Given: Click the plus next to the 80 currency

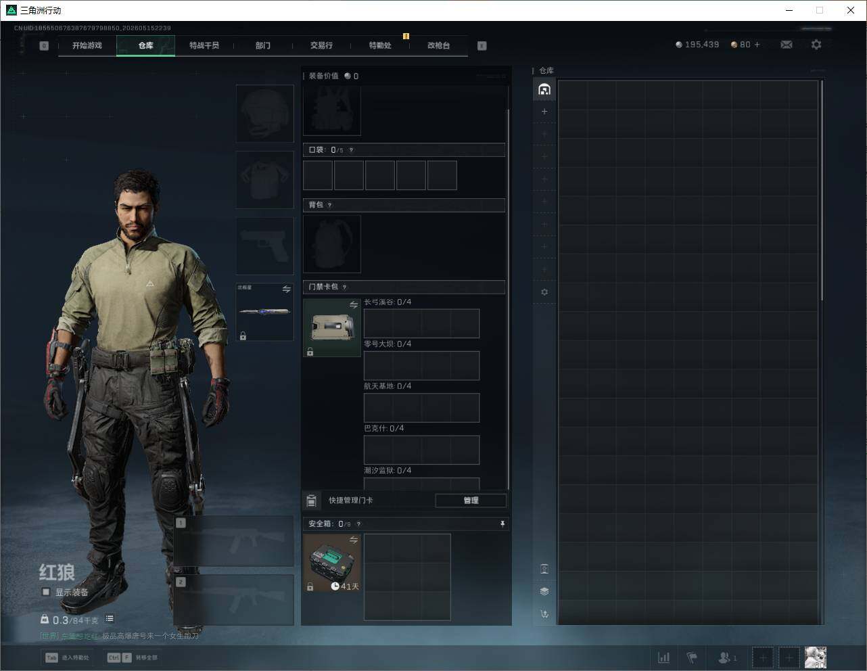Looking at the screenshot, I should pos(757,45).
